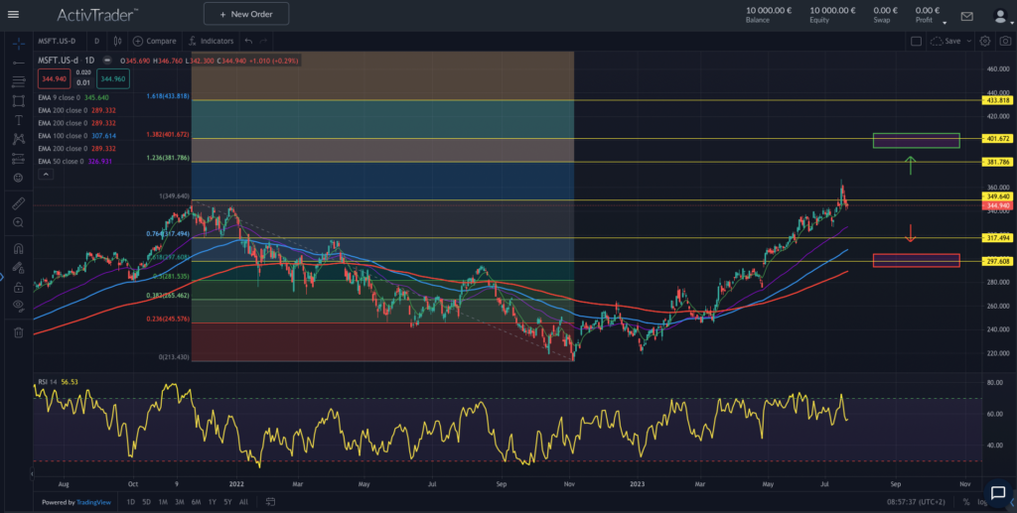Toggle hide all drawings eye icon
Image resolution: width=1017 pixels, height=513 pixels.
[19, 306]
